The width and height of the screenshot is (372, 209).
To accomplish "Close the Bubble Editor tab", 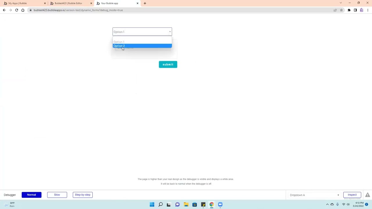I will point(91,3).
